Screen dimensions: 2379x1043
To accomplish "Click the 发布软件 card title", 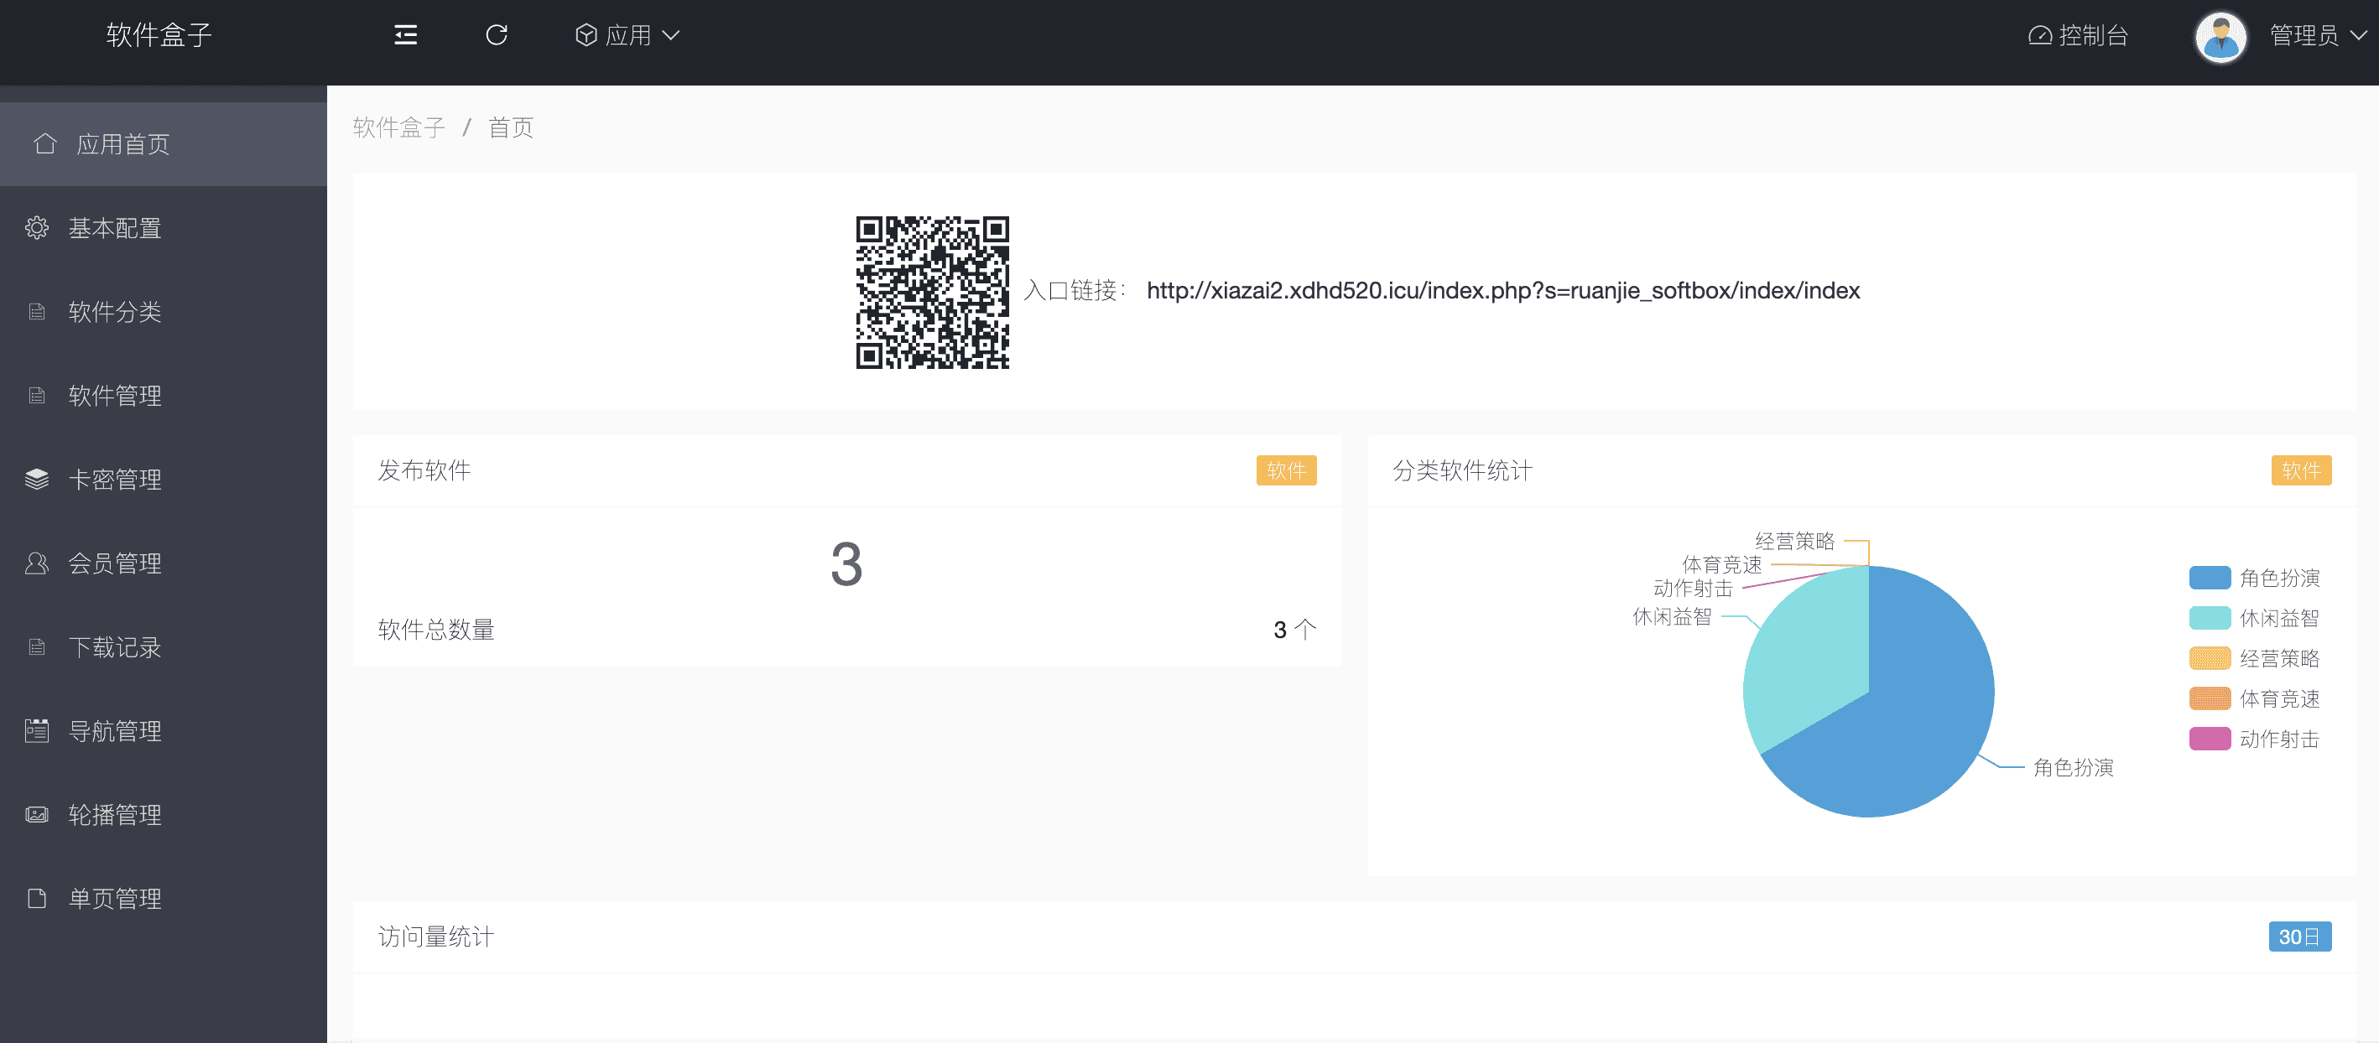I will [424, 470].
